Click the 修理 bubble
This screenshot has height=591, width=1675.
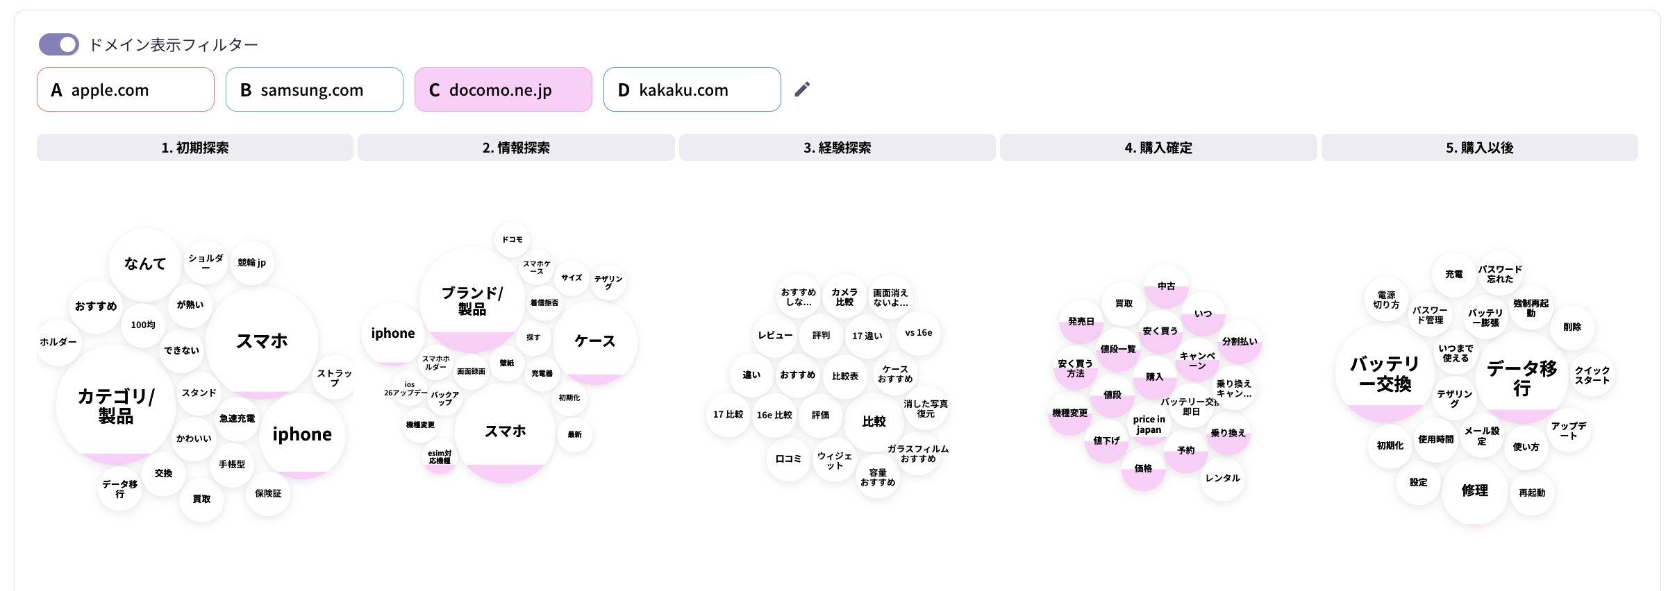1474,490
